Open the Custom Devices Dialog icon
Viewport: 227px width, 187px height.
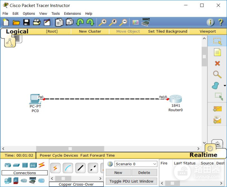click(x=146, y=22)
